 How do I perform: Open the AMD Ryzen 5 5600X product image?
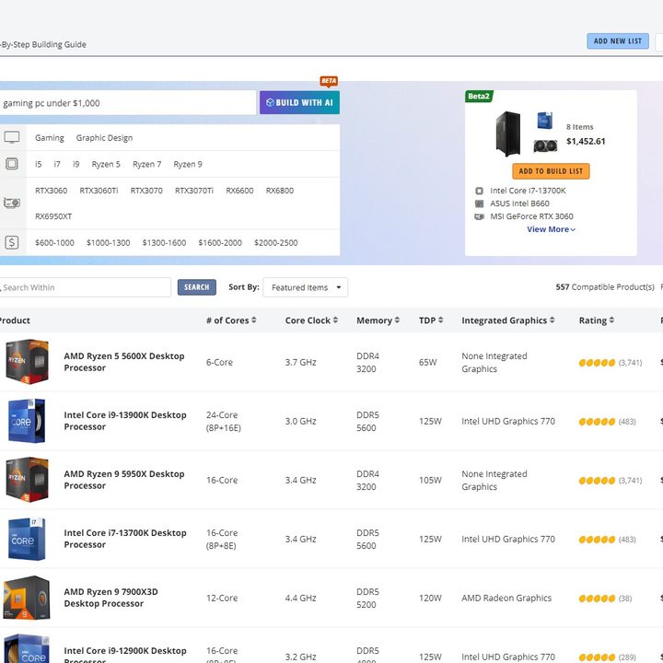point(27,362)
